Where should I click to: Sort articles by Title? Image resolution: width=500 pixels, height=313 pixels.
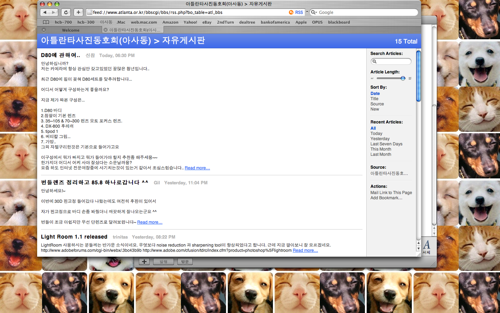[x=374, y=99]
